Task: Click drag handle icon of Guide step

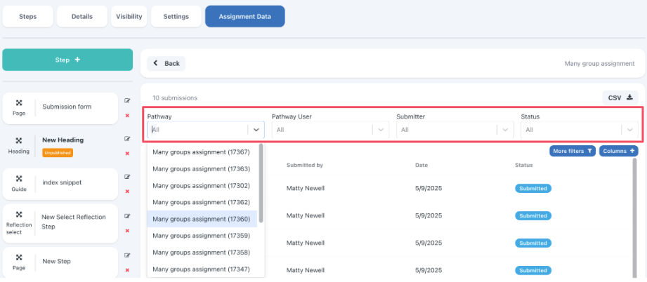Action: (x=19, y=177)
